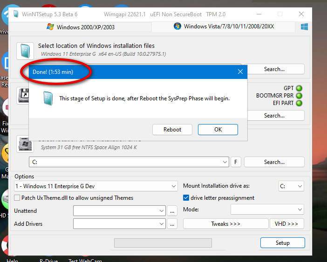327x262 pixels.
Task: Toggle Patch UxTheme.dll checkbox
Action: click(x=17, y=198)
